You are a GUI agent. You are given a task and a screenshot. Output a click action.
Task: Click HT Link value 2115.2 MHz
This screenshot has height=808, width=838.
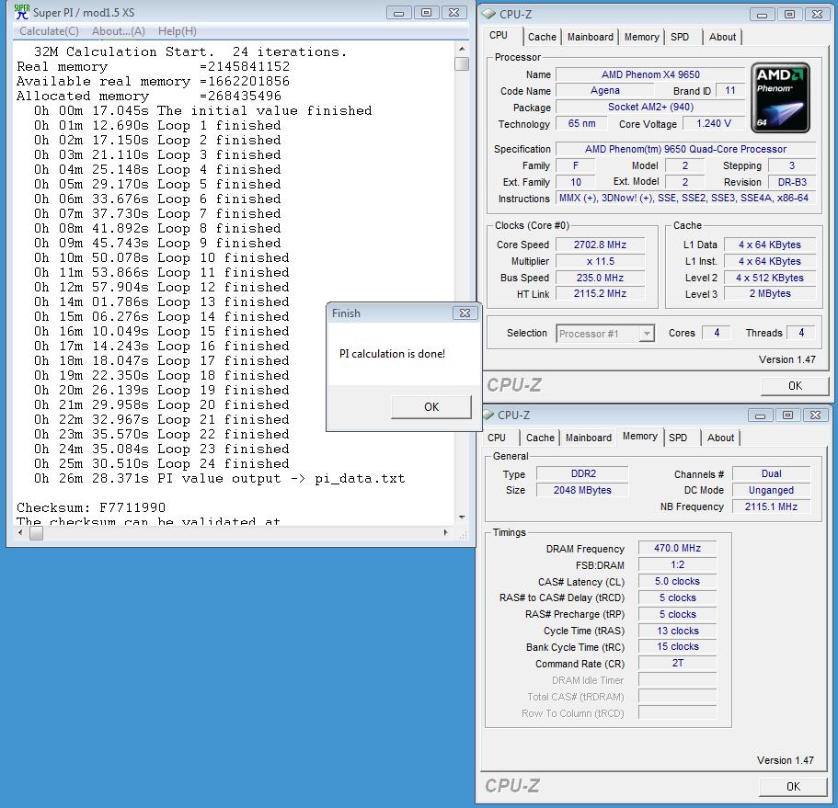coord(600,294)
